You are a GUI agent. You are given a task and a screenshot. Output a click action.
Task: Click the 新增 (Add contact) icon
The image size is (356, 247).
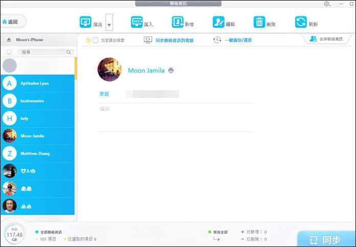coord(177,22)
